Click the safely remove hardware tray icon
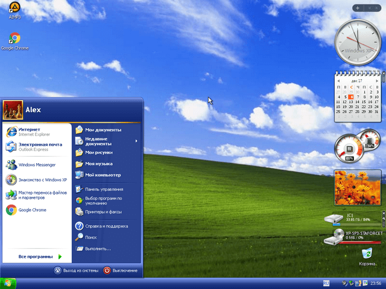This screenshot has width=386, height=289. coord(351,283)
